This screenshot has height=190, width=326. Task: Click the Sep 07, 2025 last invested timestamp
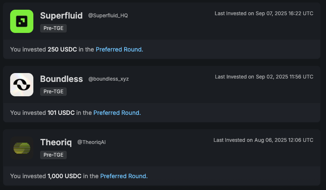(264, 14)
